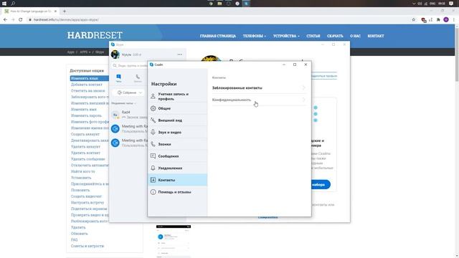Select the Messages settings tab

pyautogui.click(x=178, y=156)
